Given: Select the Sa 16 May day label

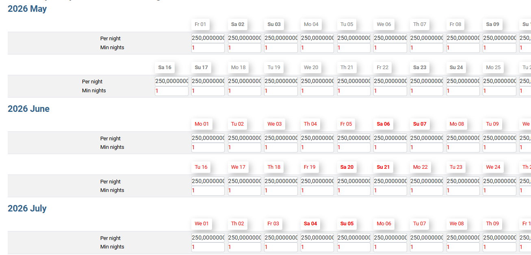Looking at the screenshot, I should [x=165, y=68].
